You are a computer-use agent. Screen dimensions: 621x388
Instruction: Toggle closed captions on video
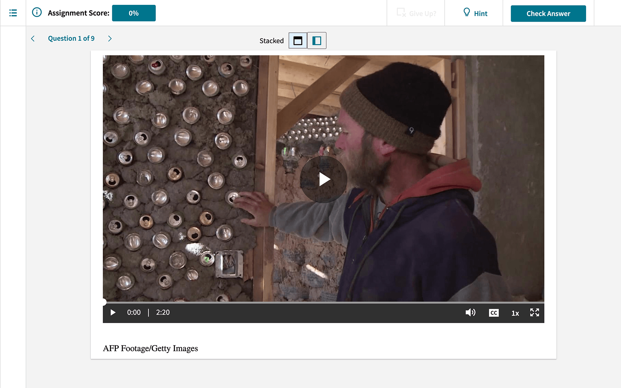coord(493,312)
